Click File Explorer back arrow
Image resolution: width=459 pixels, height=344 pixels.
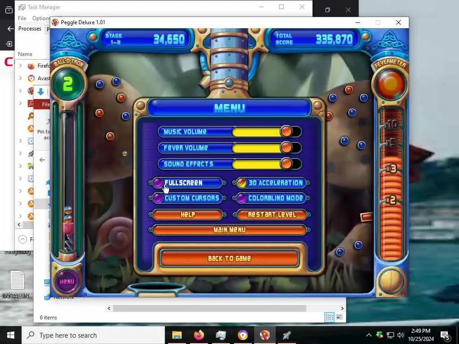pyautogui.click(x=42, y=160)
